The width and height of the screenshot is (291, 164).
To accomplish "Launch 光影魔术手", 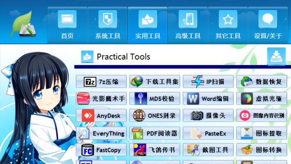I will tap(101, 98).
